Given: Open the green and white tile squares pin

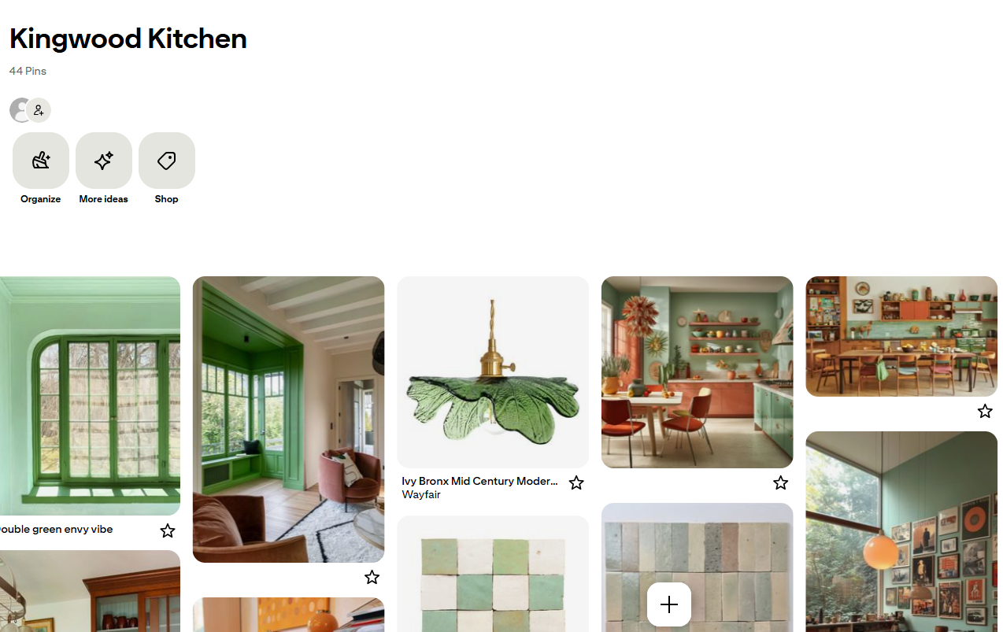Looking at the screenshot, I should tap(493, 574).
